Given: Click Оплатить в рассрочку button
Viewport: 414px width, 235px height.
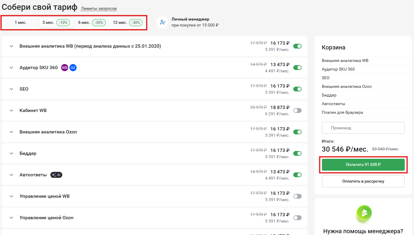Looking at the screenshot, I should click(363, 181).
